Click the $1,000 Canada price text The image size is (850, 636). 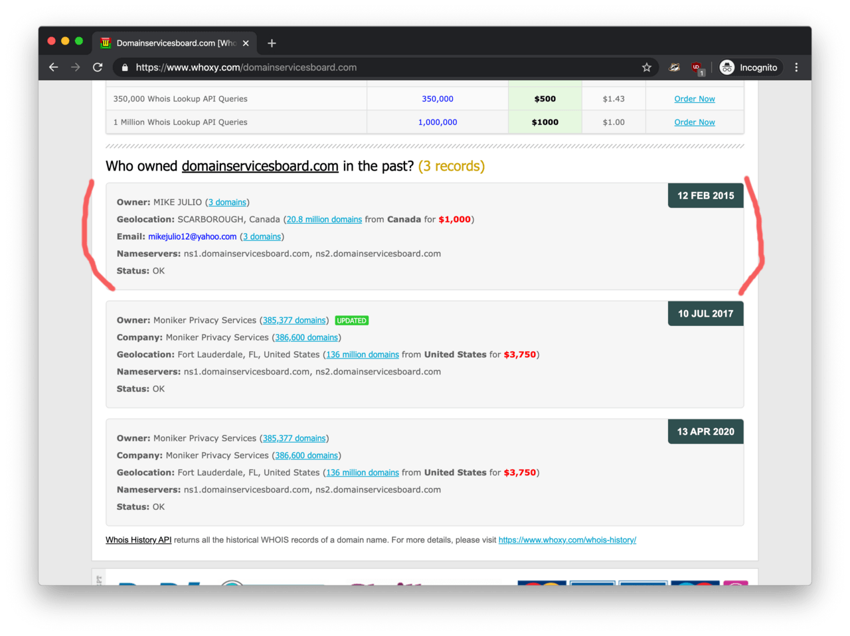(x=455, y=220)
